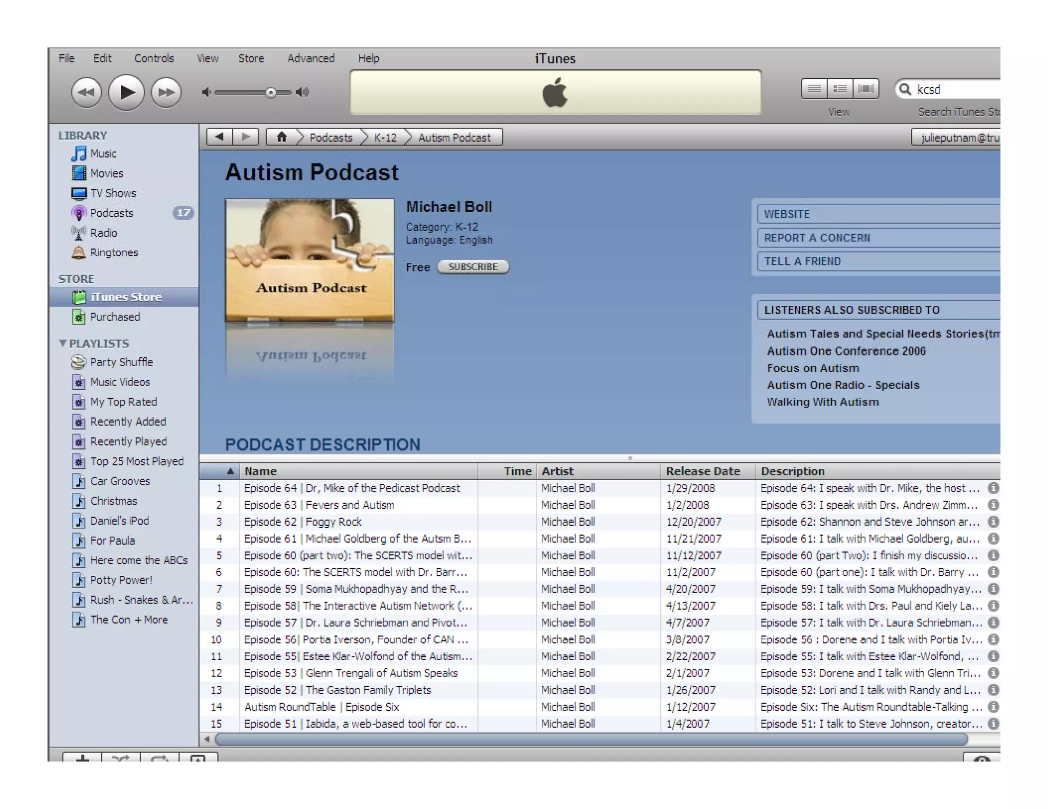
Task: Click the previous track rewind button
Action: click(86, 93)
